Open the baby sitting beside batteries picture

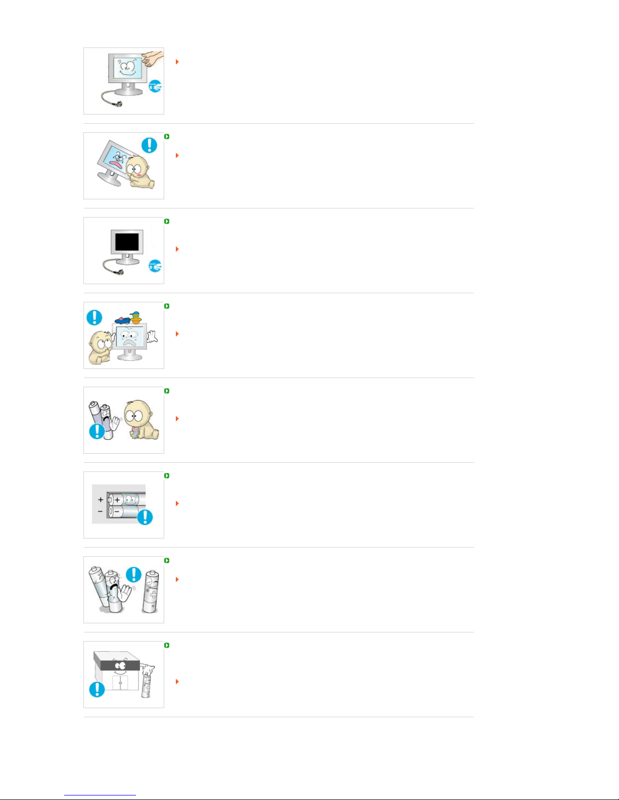coord(124,420)
